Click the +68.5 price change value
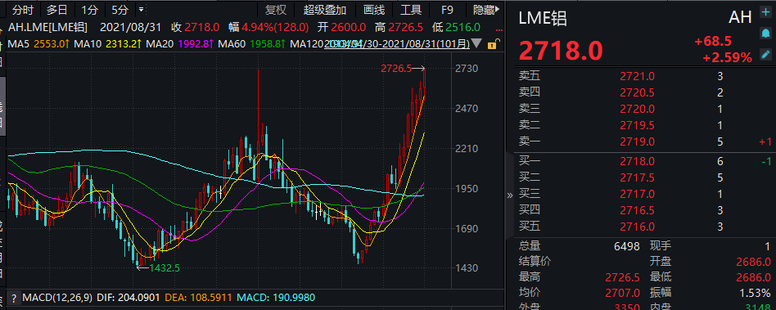This screenshot has width=776, height=310. click(713, 41)
